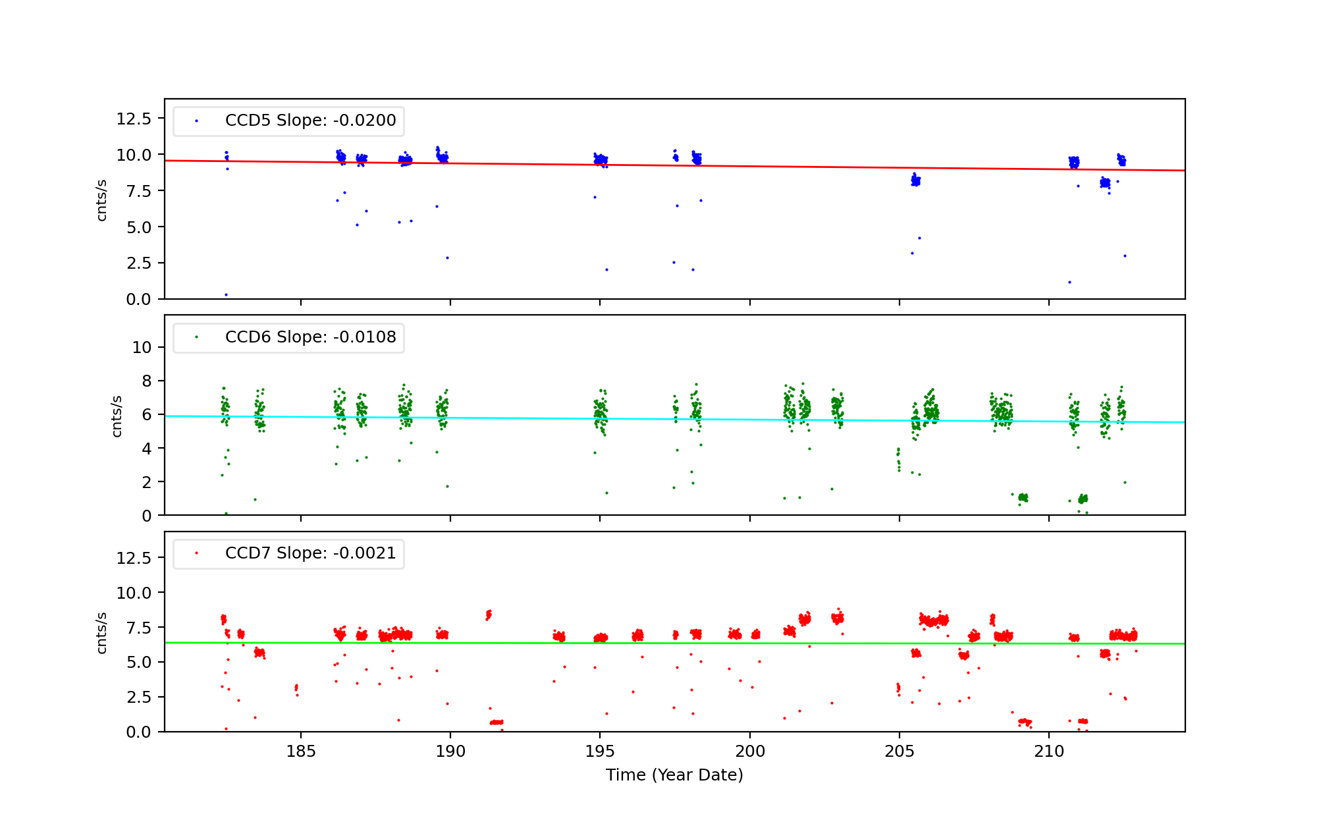
Task: Click the x-axis tick label 185
Action: tap(301, 752)
